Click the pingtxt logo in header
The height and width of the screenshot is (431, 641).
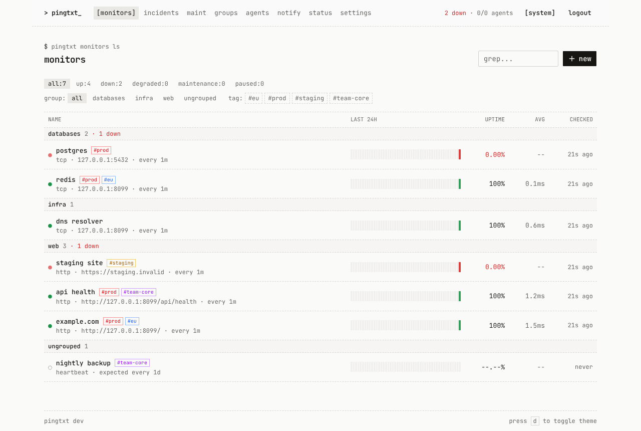coord(63,13)
